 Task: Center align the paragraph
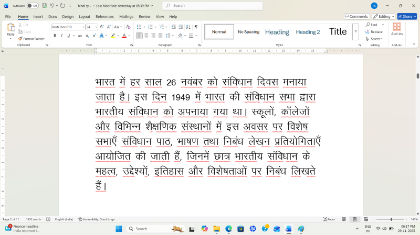[146, 36]
